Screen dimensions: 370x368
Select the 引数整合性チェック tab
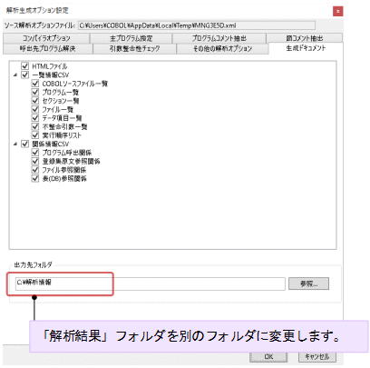(x=134, y=48)
